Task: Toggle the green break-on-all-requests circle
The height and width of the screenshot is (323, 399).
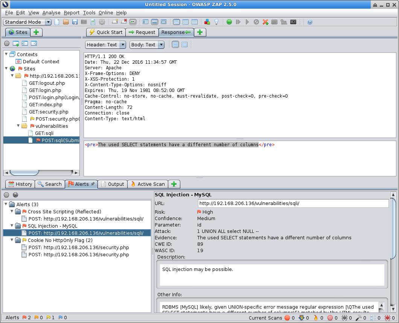Action: [x=229, y=22]
